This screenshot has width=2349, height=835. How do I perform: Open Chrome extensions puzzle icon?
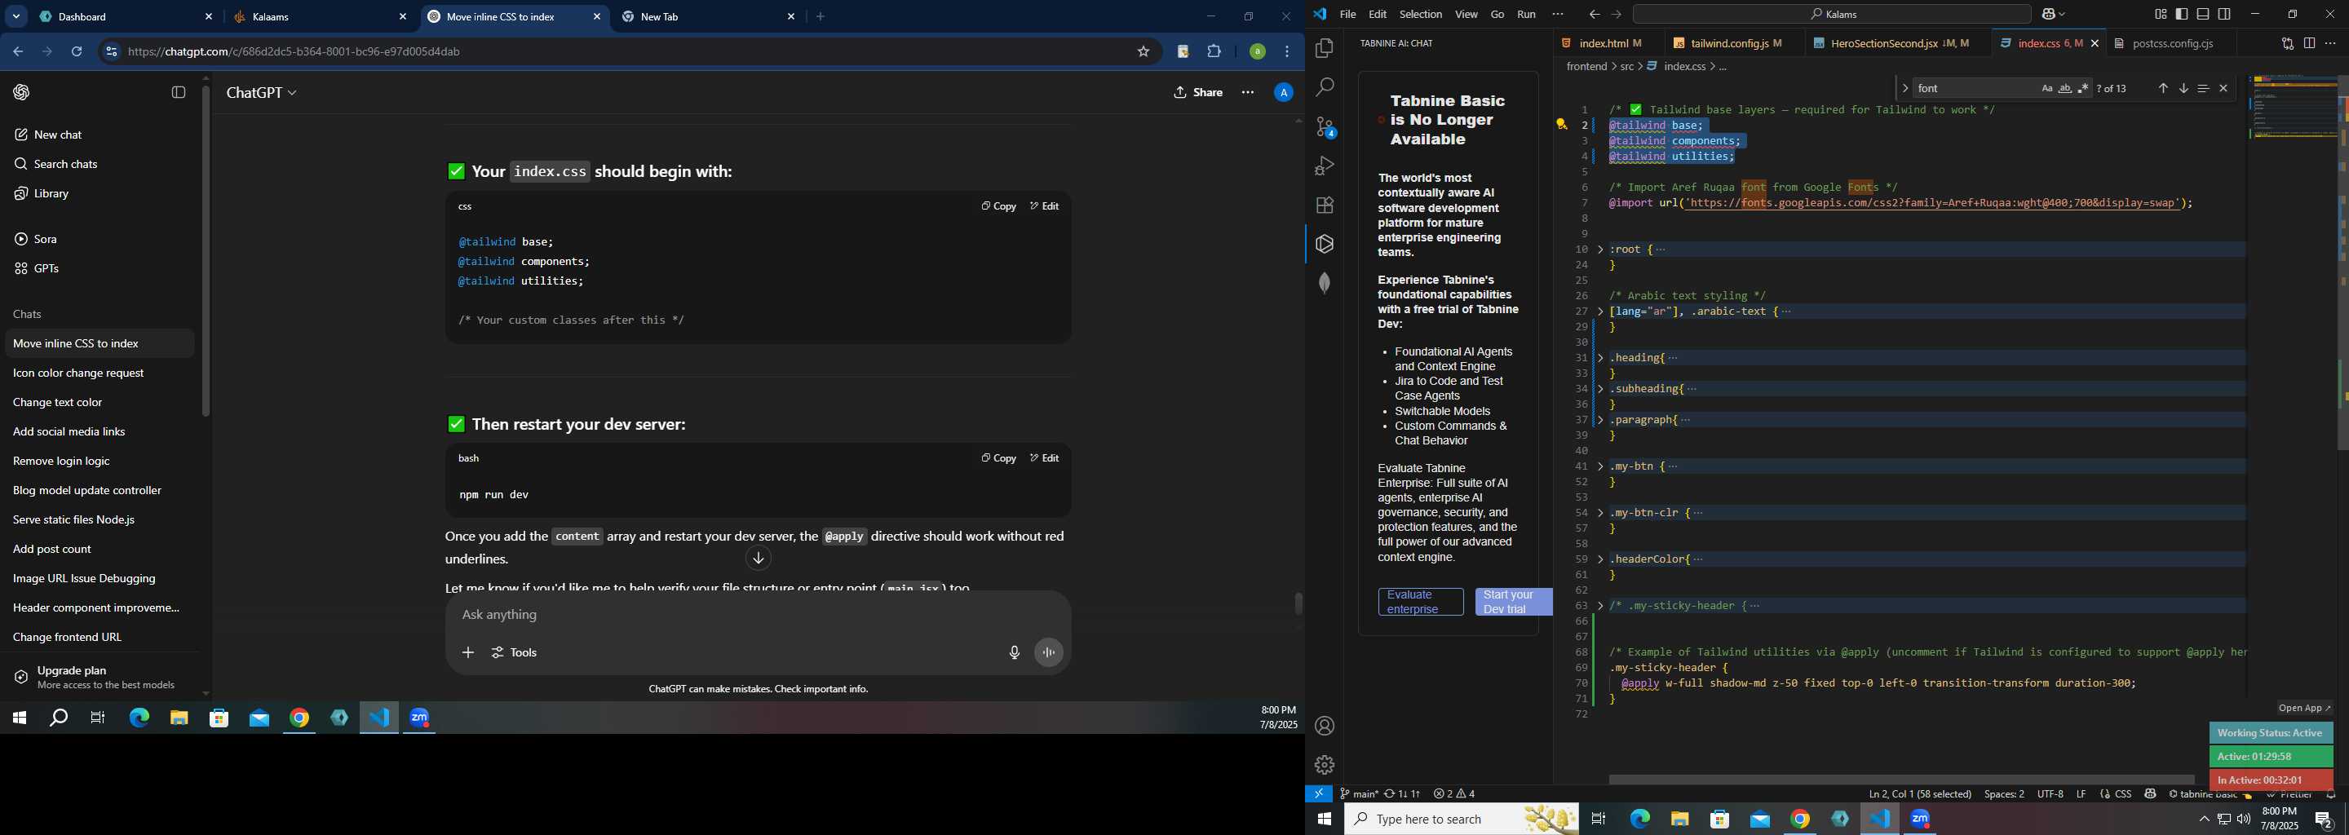[x=1214, y=52]
